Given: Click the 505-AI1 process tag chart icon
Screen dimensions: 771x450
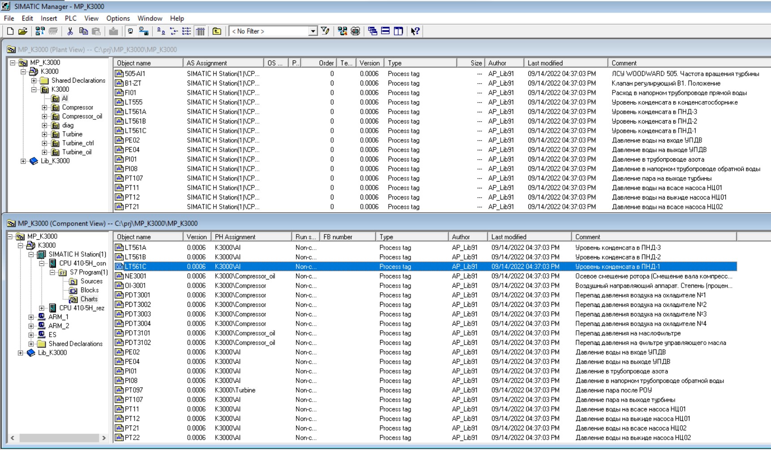Looking at the screenshot, I should 119,74.
